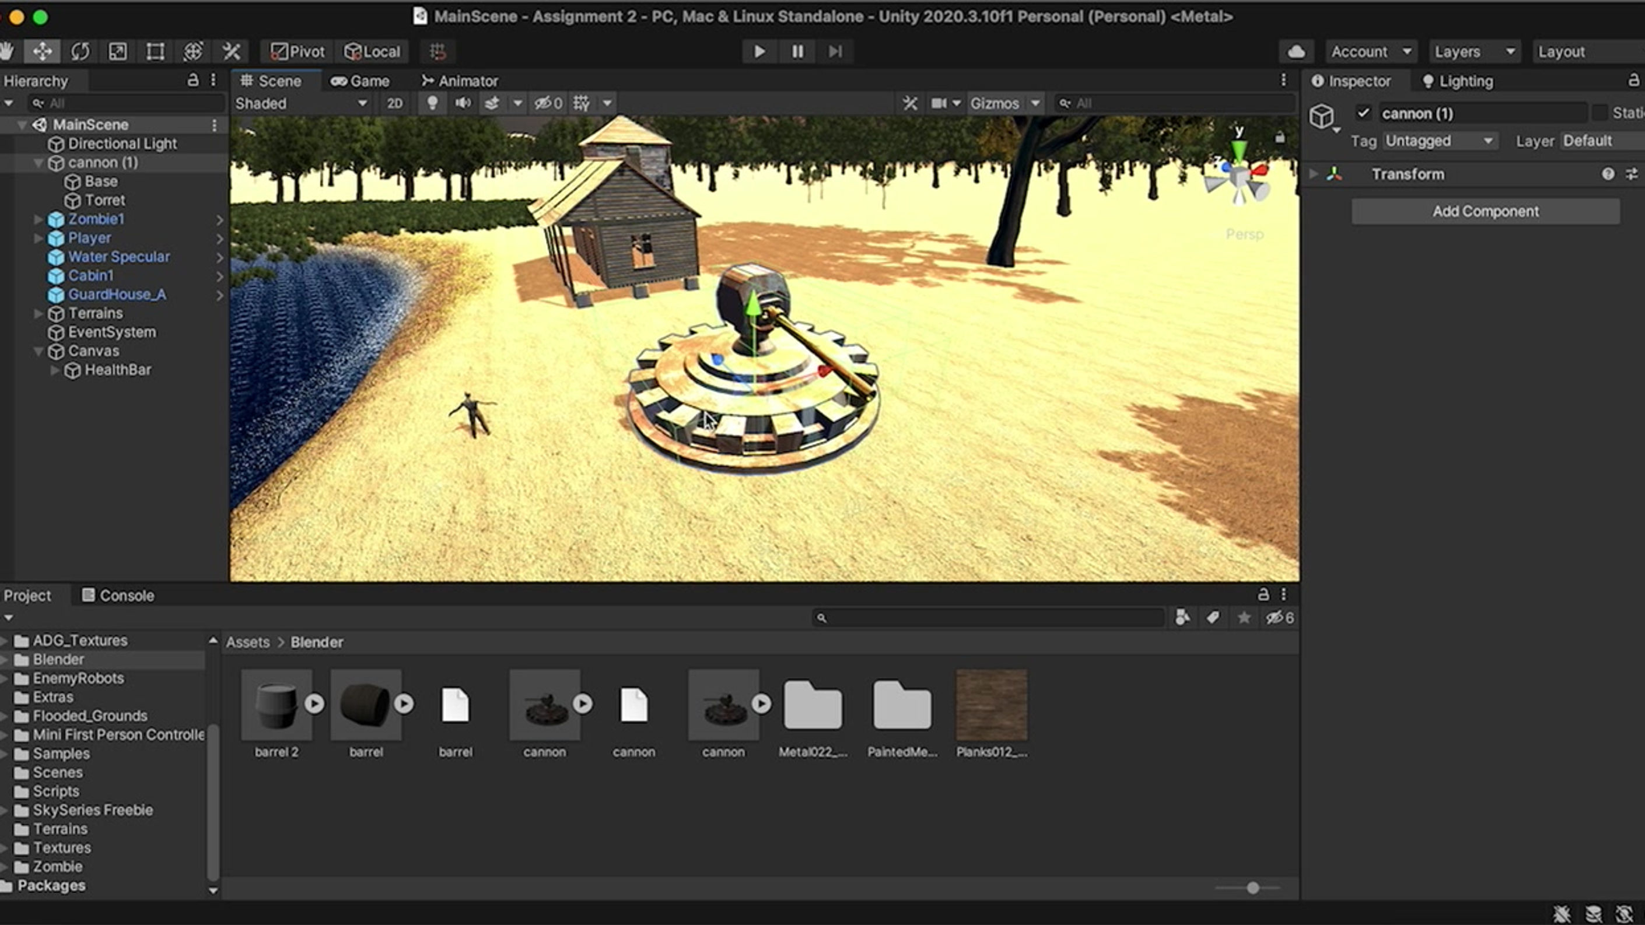Select the Planks012 texture thumbnail
Screen dimensions: 1645x925
point(991,705)
